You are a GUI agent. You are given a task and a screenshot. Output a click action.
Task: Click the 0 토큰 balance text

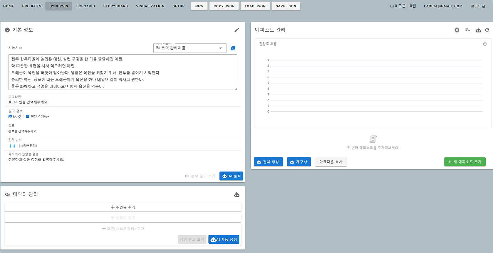point(400,6)
